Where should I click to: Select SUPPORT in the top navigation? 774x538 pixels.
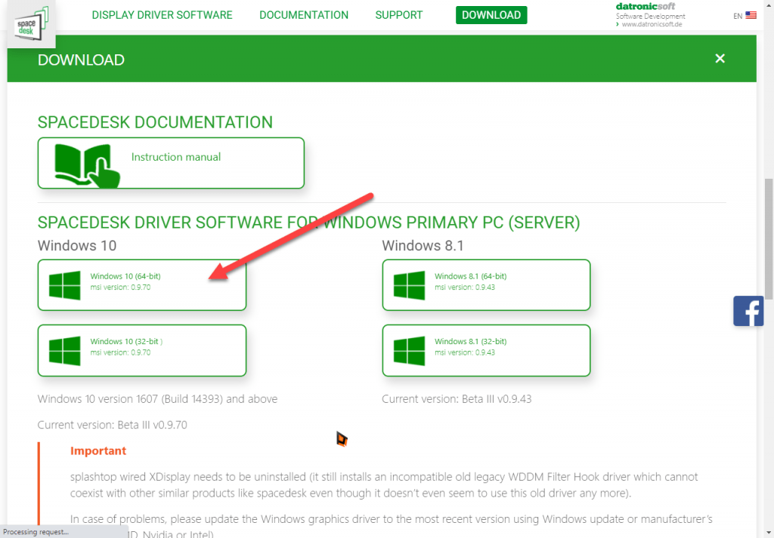[398, 14]
